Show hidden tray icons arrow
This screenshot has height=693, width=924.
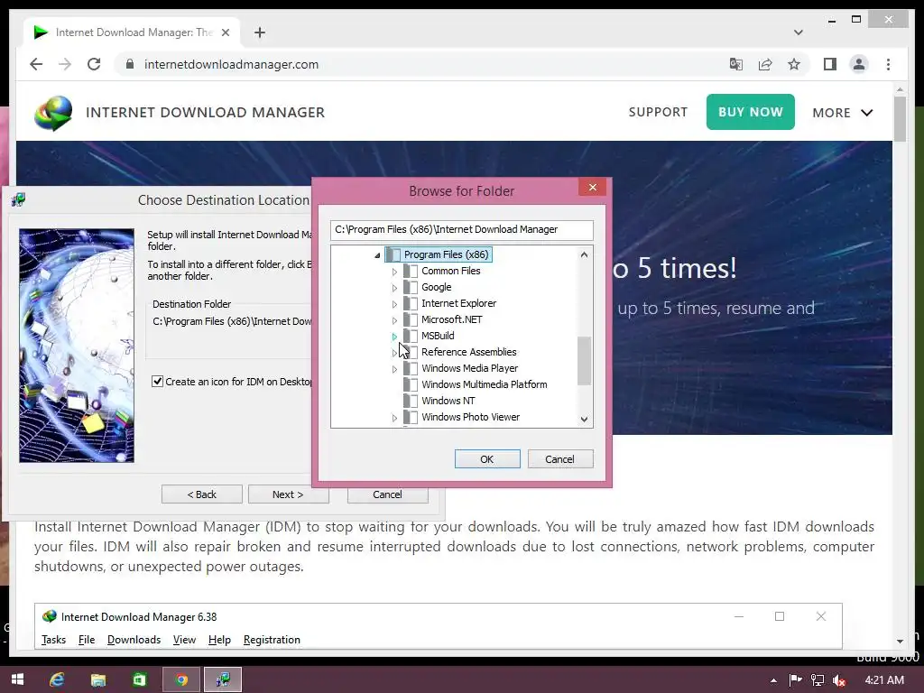pyautogui.click(x=773, y=680)
